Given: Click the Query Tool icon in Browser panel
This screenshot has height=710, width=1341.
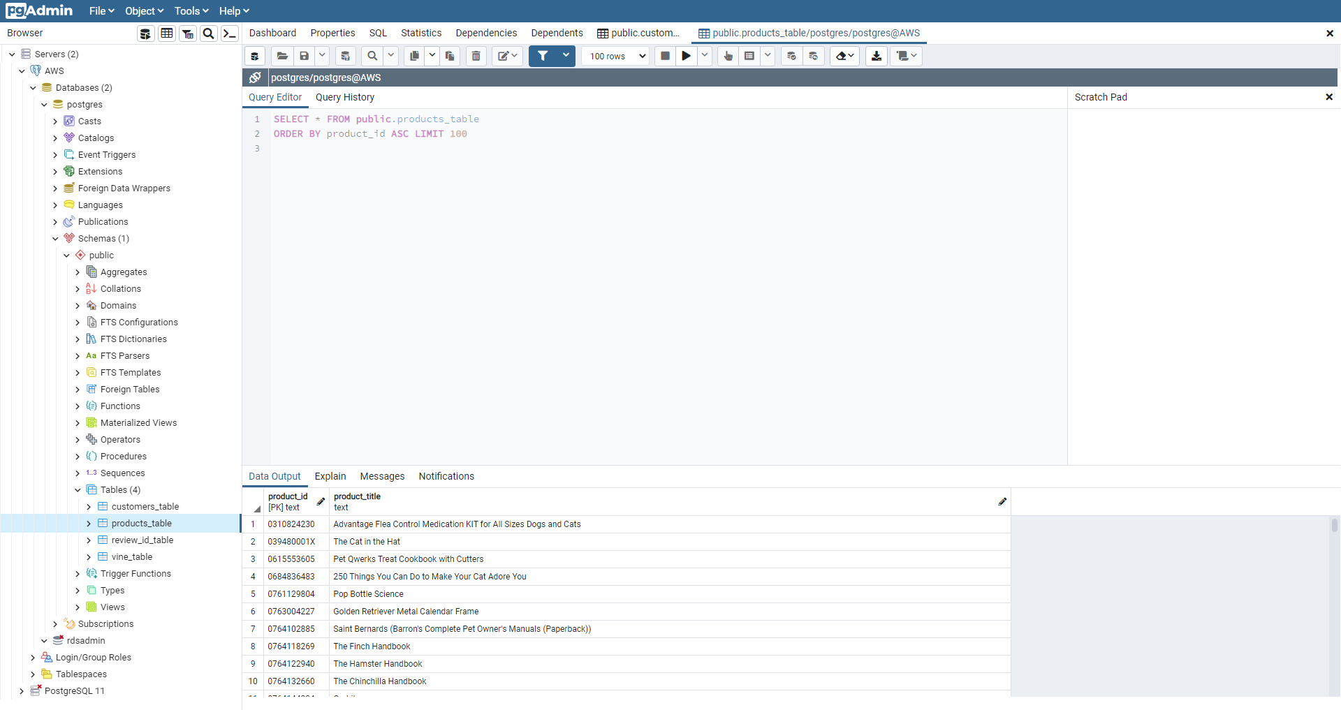Looking at the screenshot, I should coord(145,34).
